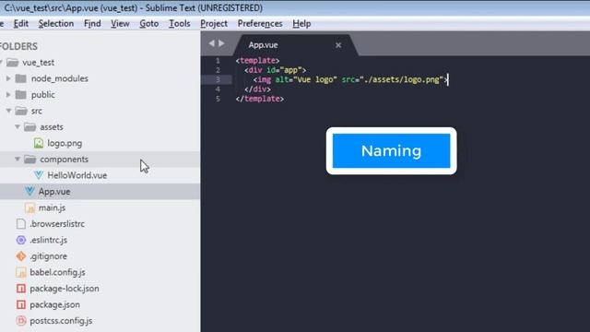The width and height of the screenshot is (590, 332).
Task: Open .gitignore file name
Action: click(49, 256)
